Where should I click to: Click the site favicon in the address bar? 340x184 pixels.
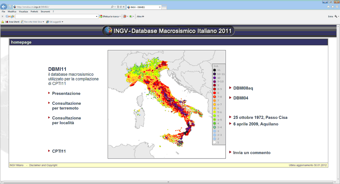point(15,7)
